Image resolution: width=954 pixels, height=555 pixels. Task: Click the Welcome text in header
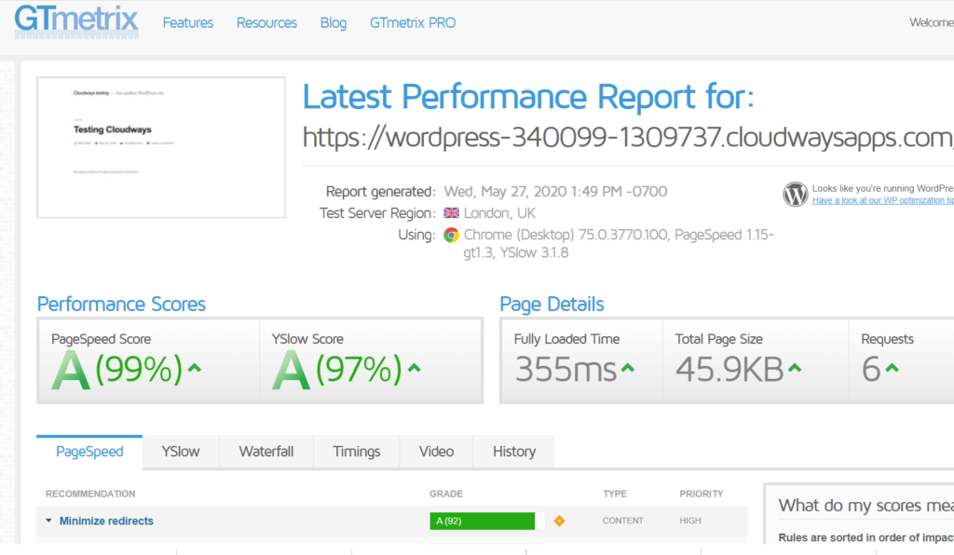coord(932,22)
